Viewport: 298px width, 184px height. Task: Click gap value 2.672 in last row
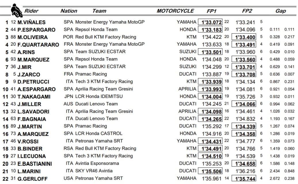275,179
